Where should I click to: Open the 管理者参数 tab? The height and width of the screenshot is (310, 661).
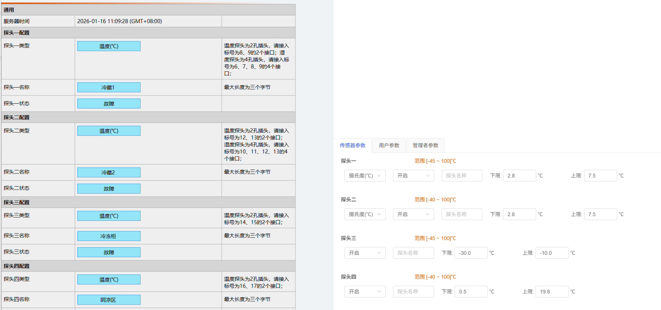point(425,146)
